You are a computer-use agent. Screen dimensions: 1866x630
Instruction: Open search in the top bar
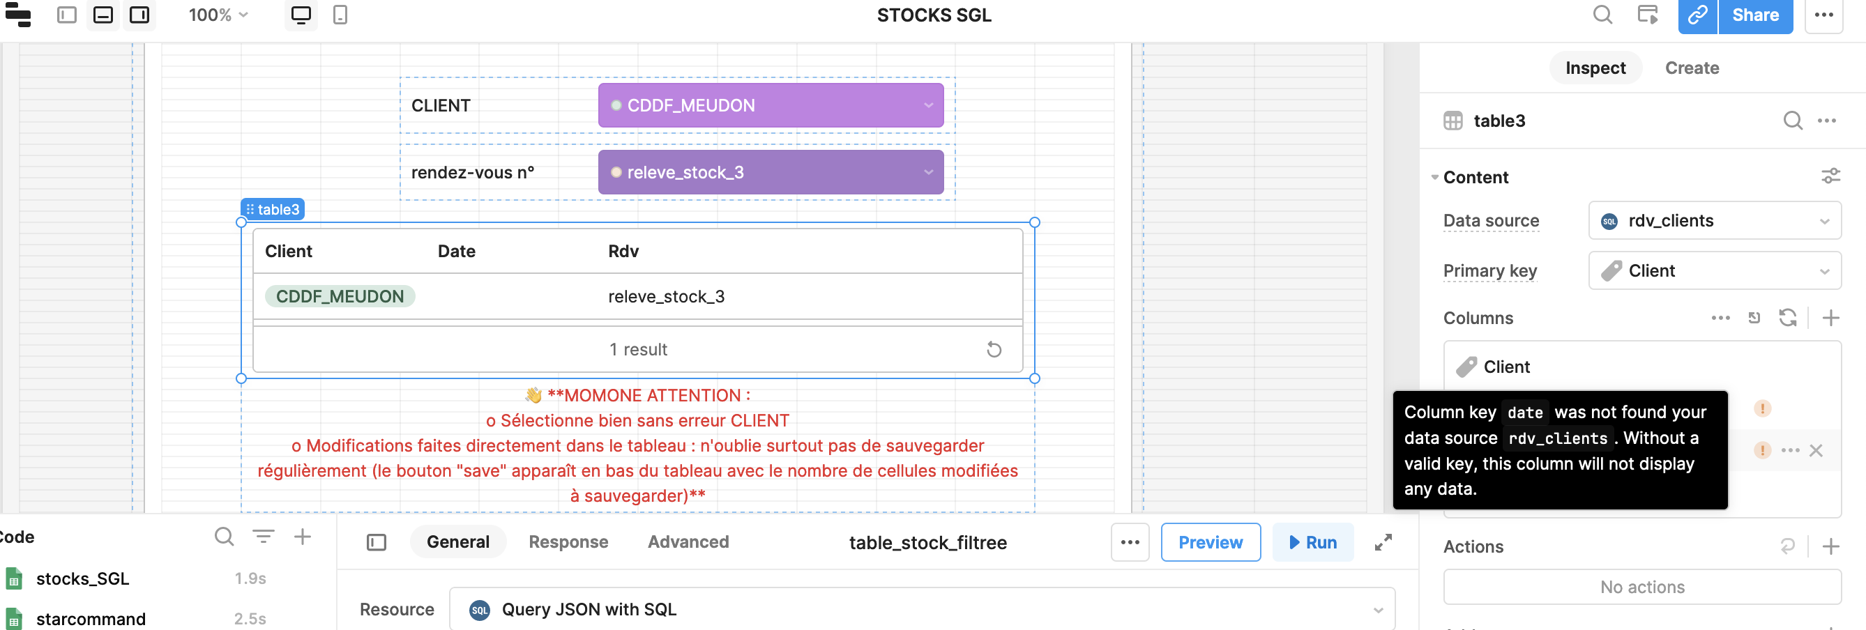click(1602, 15)
